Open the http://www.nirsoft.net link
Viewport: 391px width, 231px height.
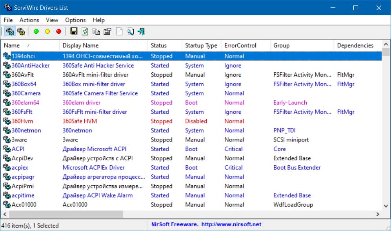tap(231, 224)
